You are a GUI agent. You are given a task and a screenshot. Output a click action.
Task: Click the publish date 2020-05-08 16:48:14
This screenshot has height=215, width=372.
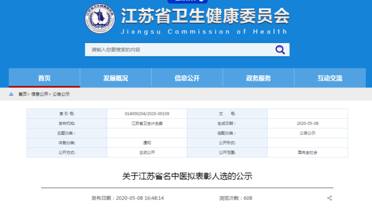pos(128,198)
